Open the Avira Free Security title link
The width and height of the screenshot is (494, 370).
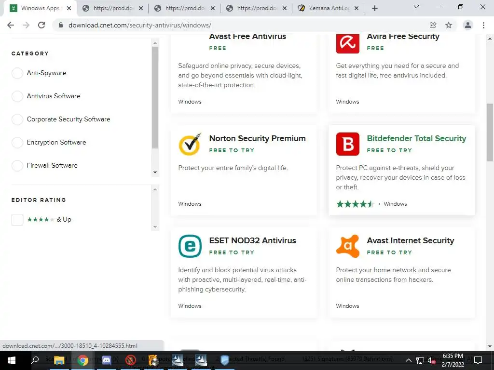403,37
